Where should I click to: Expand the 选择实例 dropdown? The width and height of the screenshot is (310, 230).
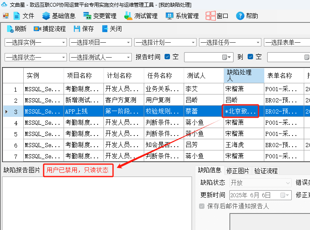[x=64, y=42]
